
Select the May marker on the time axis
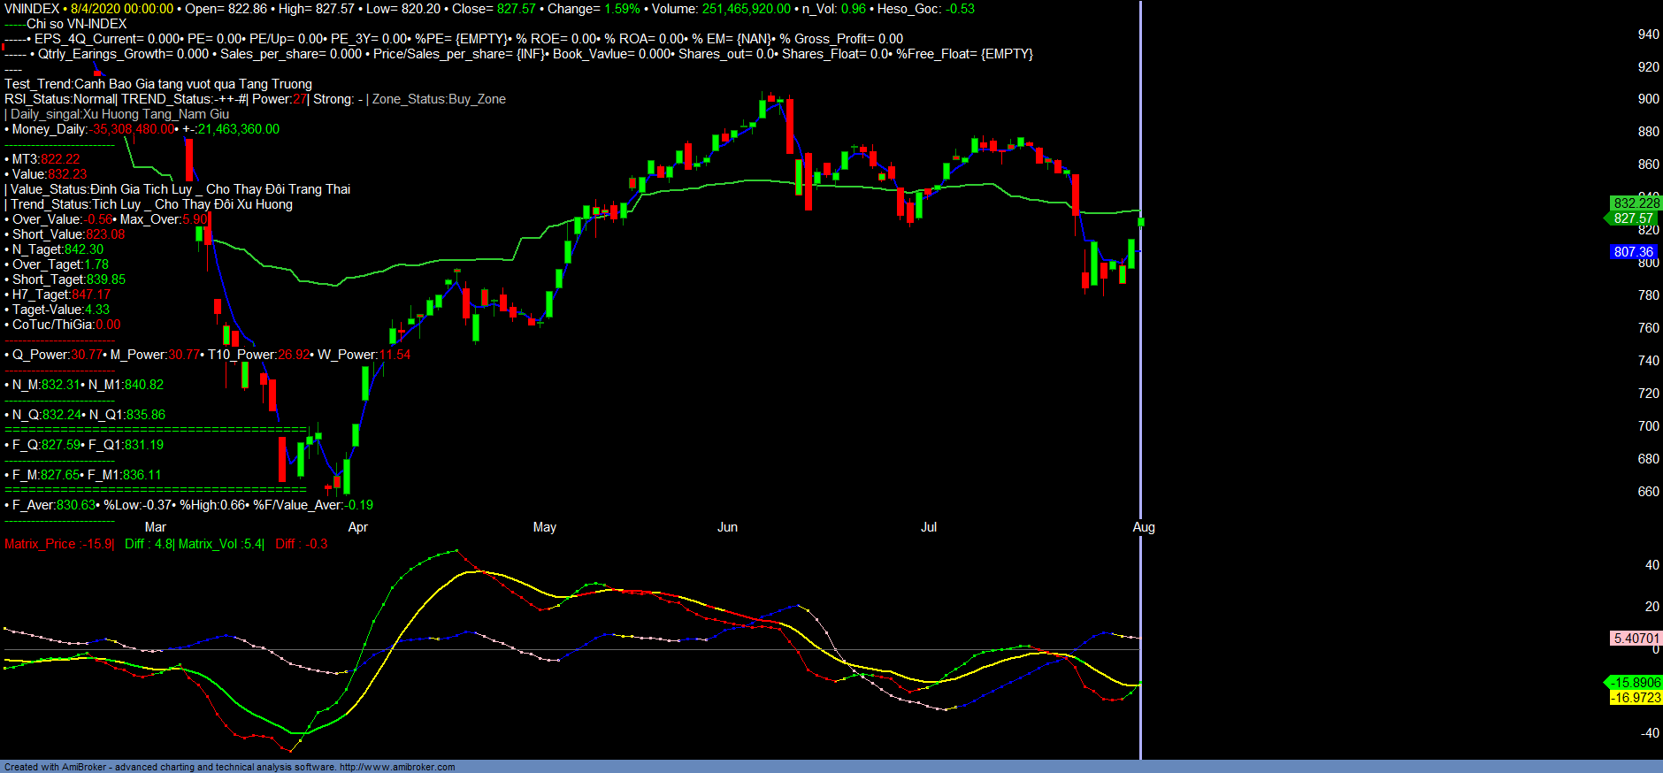click(x=544, y=527)
